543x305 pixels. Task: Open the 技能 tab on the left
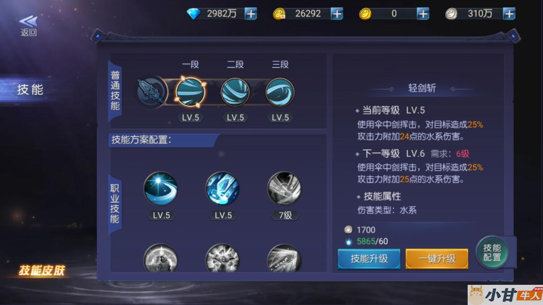(x=30, y=89)
